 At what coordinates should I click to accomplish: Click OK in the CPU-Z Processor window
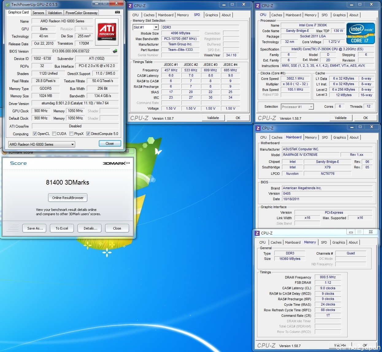tap(365, 118)
